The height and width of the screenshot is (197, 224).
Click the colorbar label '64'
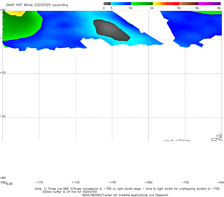coord(197,8)
